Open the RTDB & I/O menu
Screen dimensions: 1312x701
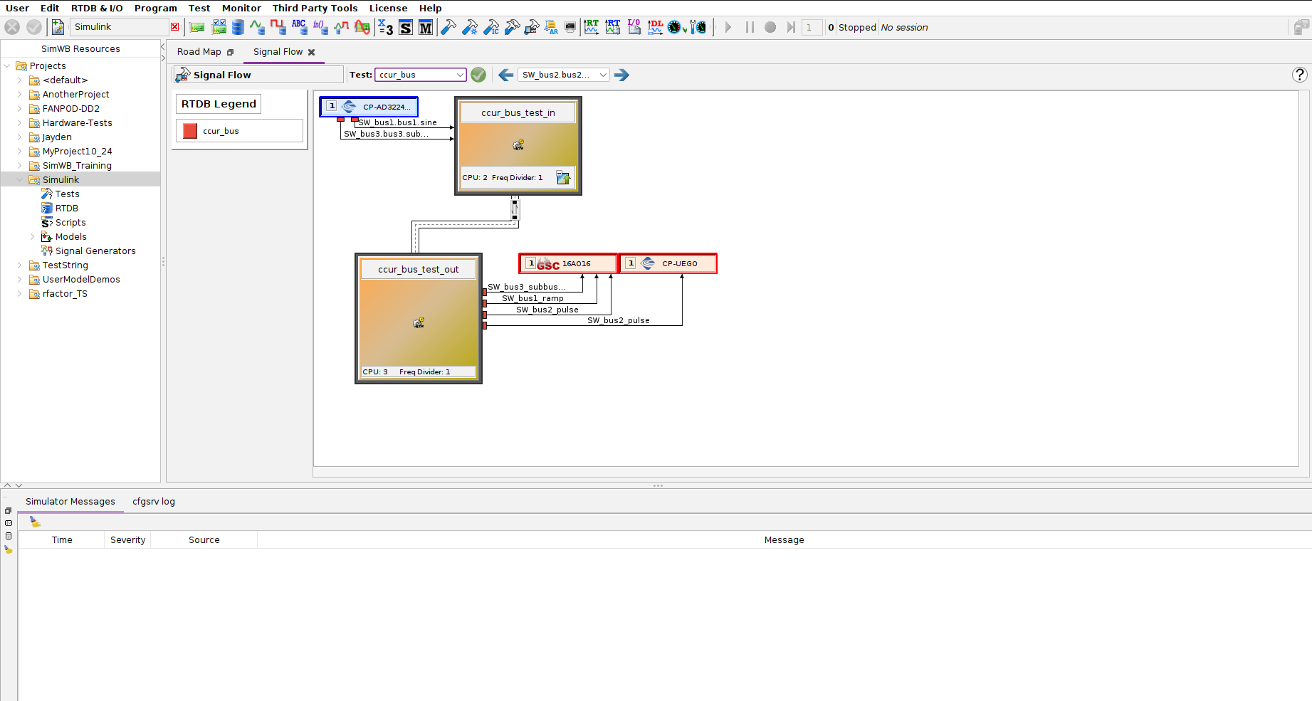click(97, 8)
